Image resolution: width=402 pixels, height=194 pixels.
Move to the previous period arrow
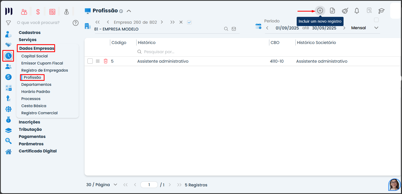267,28
